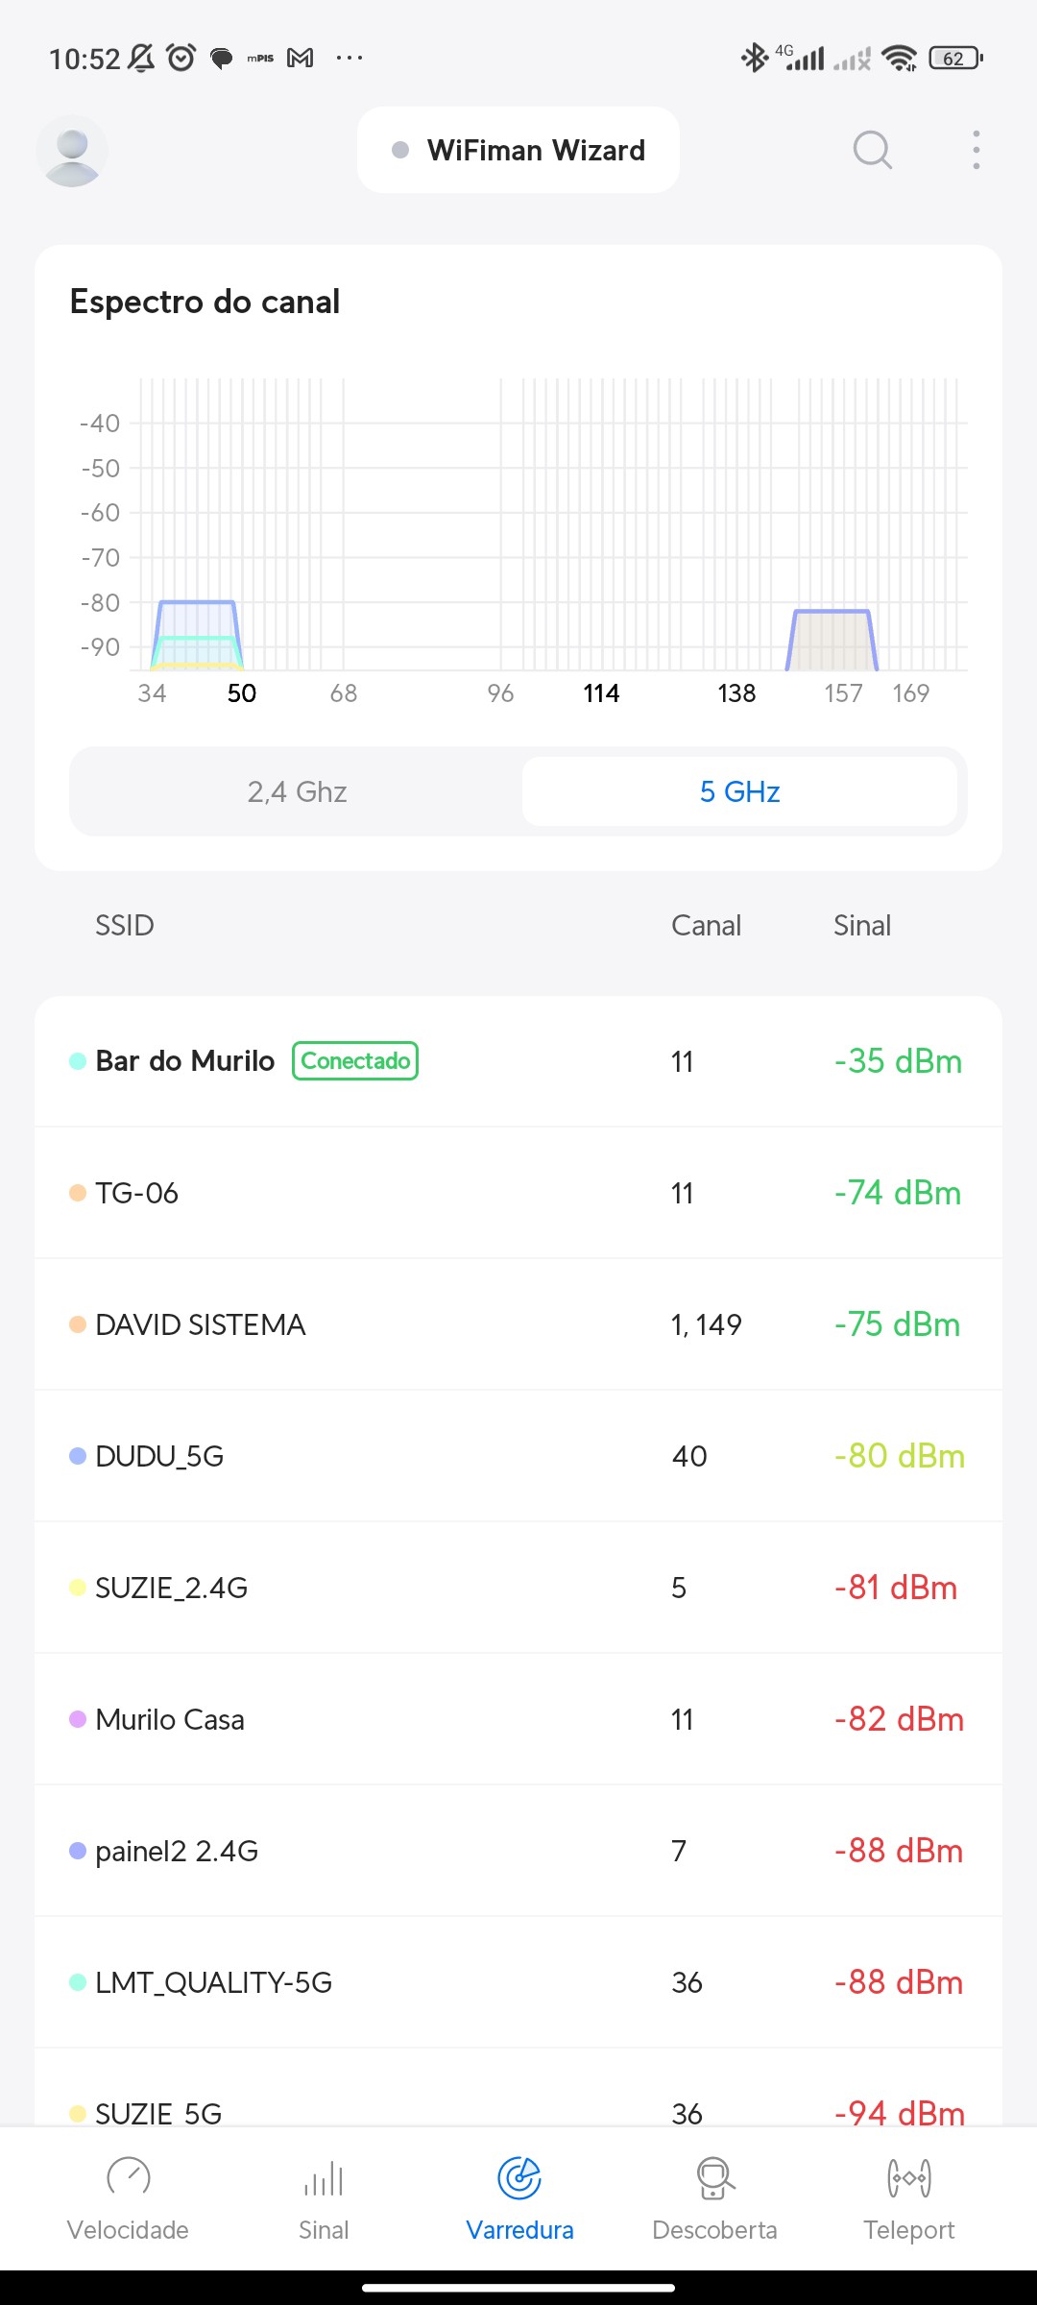Tap the Conectado badge
The image size is (1037, 2305).
pyautogui.click(x=355, y=1061)
